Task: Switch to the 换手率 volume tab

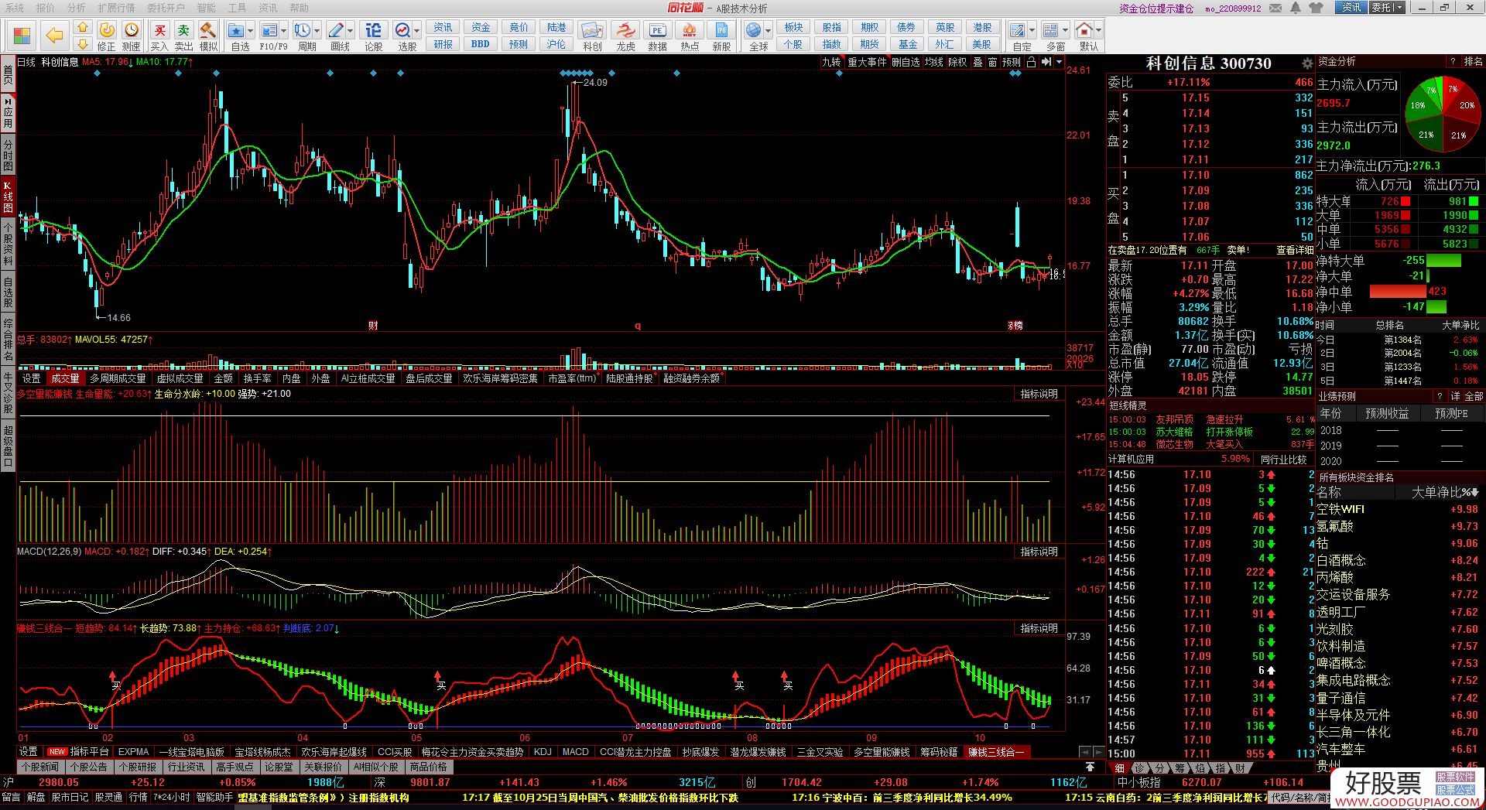Action: pos(257,378)
